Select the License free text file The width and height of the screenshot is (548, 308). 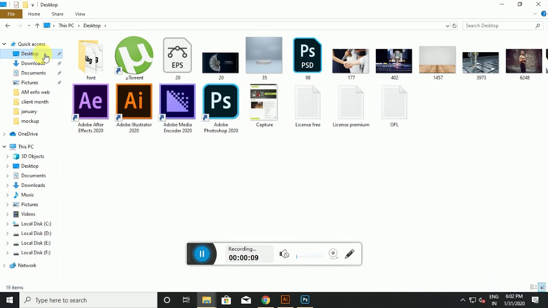click(x=307, y=103)
